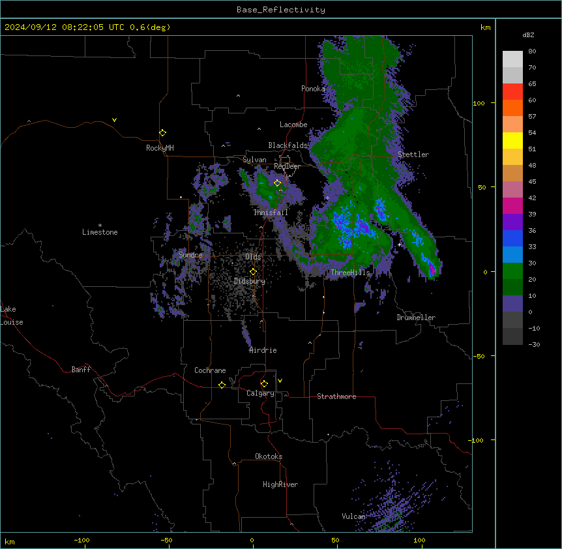Image resolution: width=562 pixels, height=549 pixels.
Task: Click the magenta storm core southeast of ThreeHills
Action: coord(432,269)
